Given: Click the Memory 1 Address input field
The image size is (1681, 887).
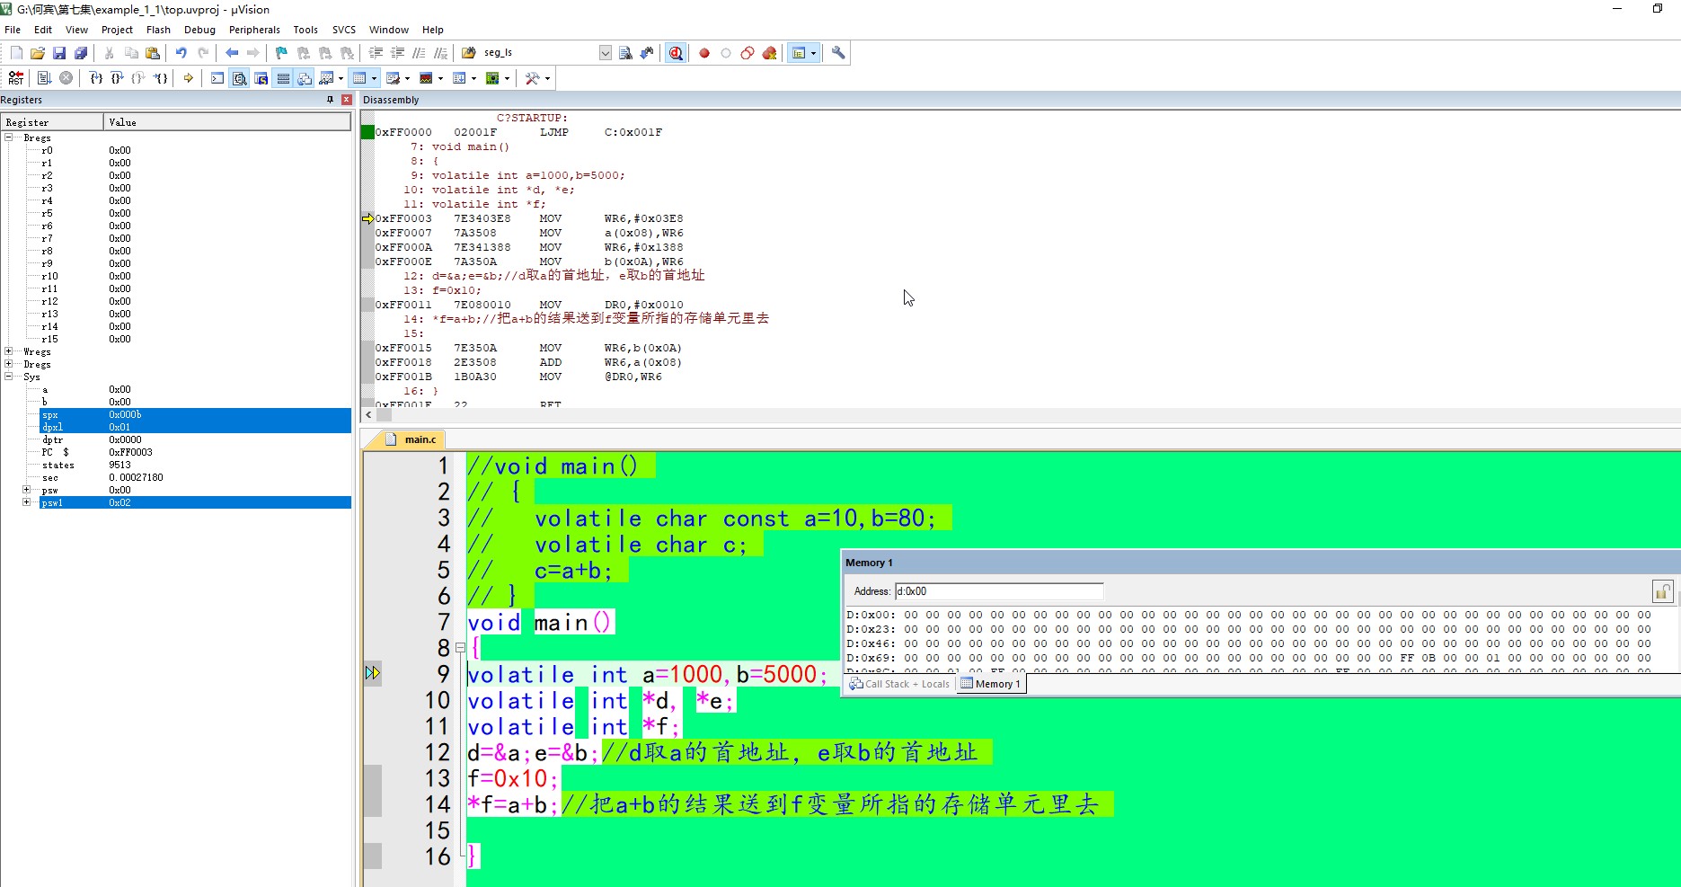Looking at the screenshot, I should pyautogui.click(x=998, y=591).
